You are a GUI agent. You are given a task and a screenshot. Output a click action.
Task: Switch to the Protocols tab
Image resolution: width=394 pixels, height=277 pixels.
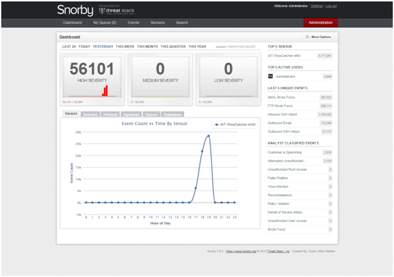(x=110, y=114)
